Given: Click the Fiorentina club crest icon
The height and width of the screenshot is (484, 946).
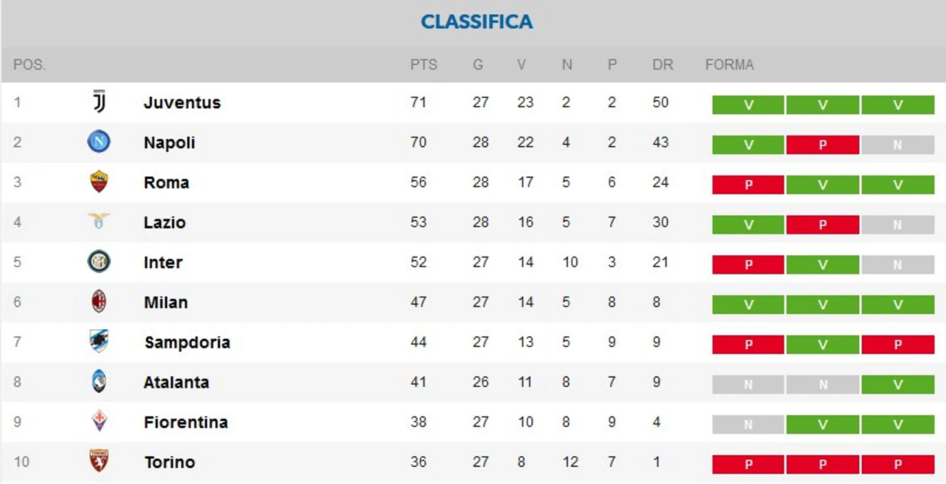Looking at the screenshot, I should click(99, 422).
